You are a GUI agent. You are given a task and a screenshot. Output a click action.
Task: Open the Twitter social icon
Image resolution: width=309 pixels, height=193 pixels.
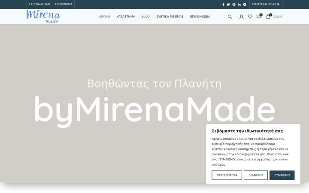click(x=228, y=4)
